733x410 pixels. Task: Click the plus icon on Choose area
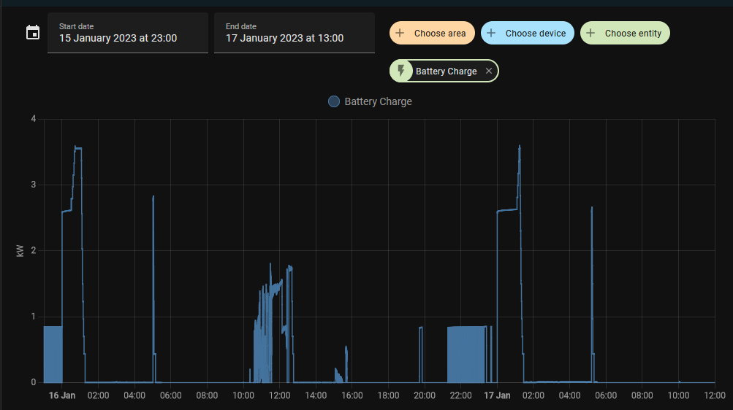click(400, 33)
